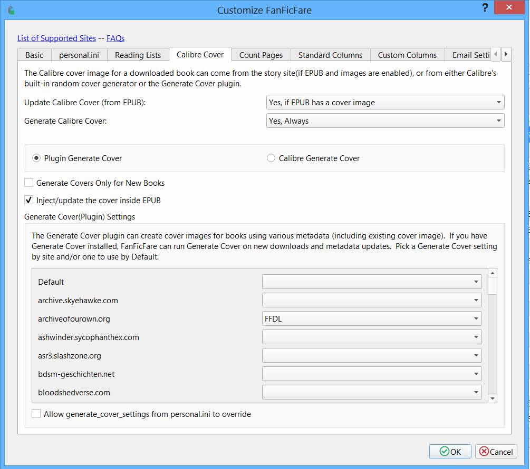Click the FanFicFare app icon in title bar
Viewport: 530px width, 469px height.
coord(11,10)
